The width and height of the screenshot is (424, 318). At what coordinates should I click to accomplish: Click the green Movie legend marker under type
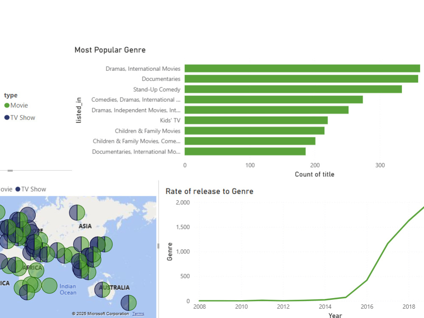click(7, 106)
